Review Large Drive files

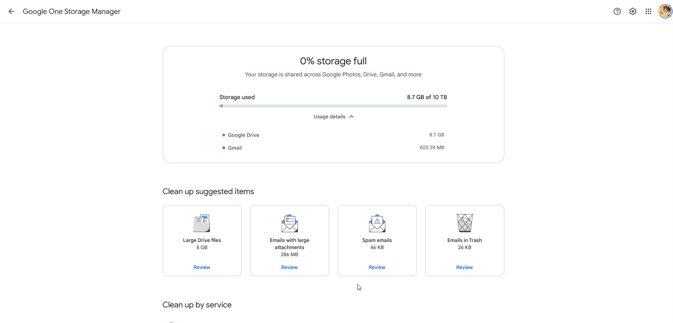point(202,267)
